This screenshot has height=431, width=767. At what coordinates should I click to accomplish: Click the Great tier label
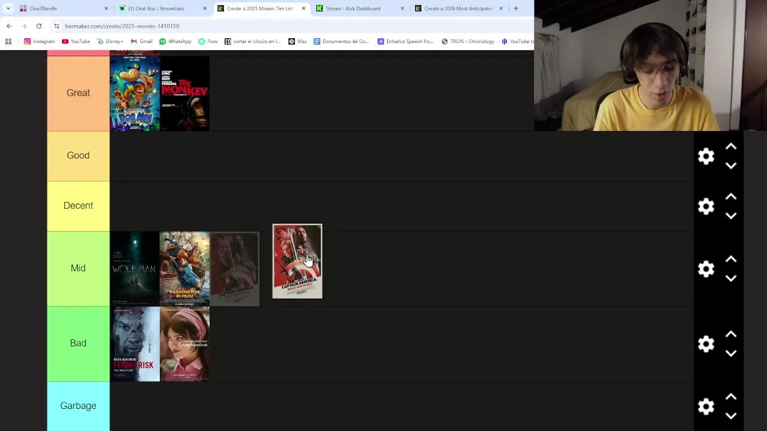(x=78, y=93)
